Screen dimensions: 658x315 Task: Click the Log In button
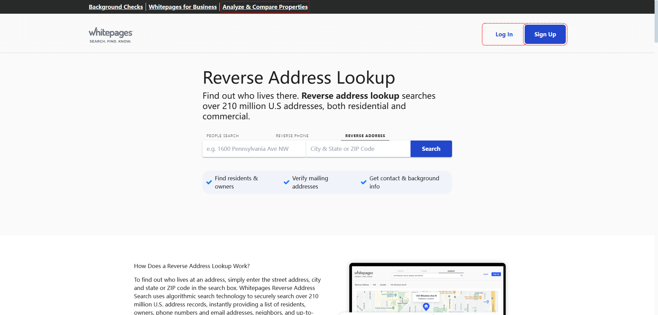[504, 34]
